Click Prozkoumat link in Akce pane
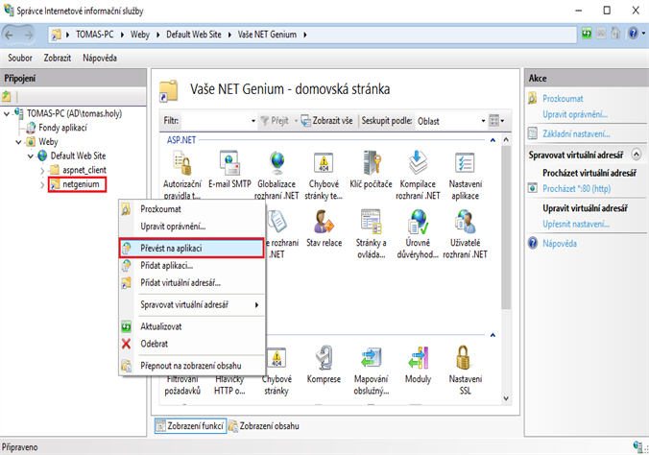This screenshot has width=649, height=455. (x=563, y=99)
